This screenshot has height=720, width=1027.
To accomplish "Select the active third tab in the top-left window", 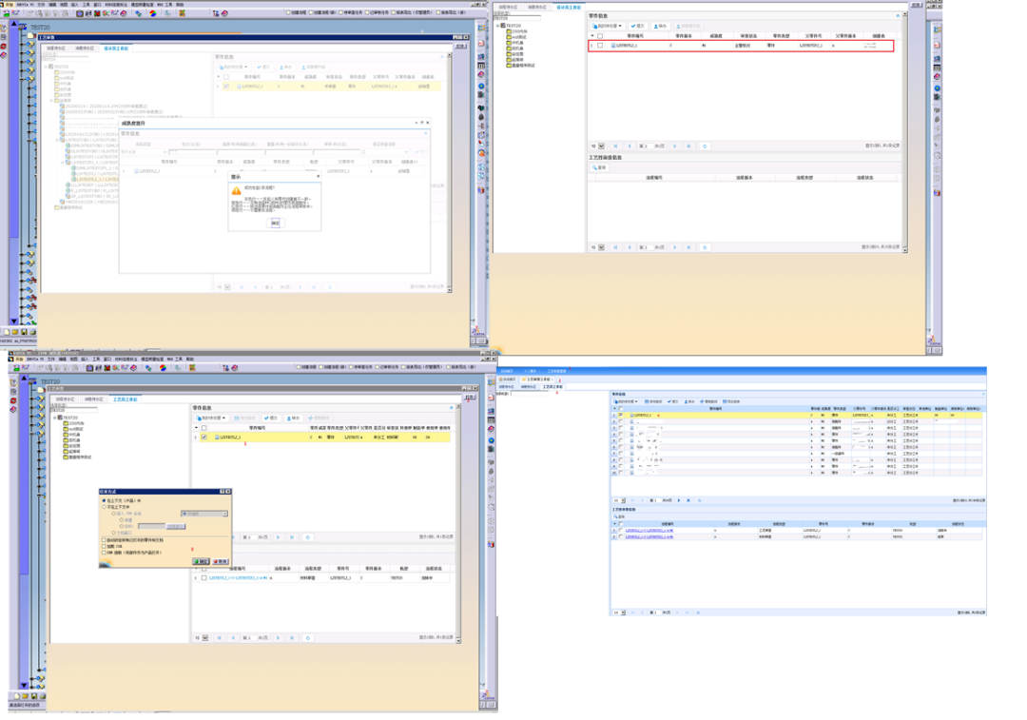I will 116,49.
